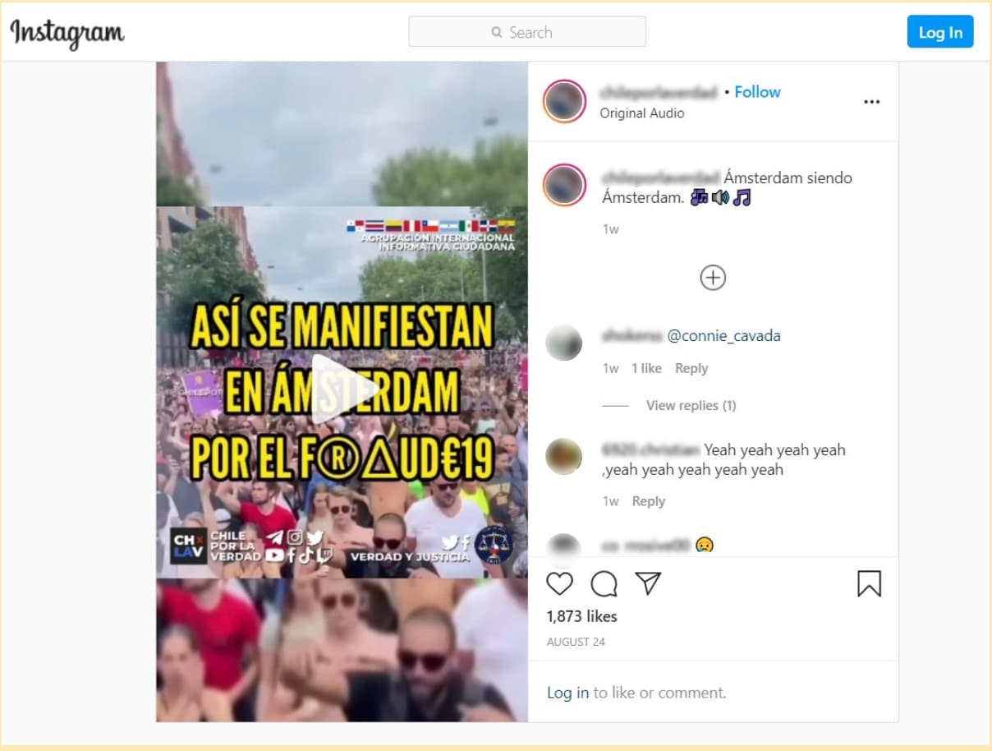
Task: Click Log in to like or comment
Action: click(x=568, y=693)
